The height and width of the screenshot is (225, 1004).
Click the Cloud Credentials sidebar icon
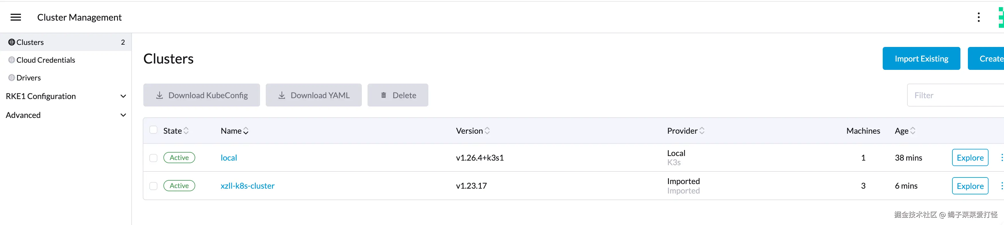[x=12, y=60]
